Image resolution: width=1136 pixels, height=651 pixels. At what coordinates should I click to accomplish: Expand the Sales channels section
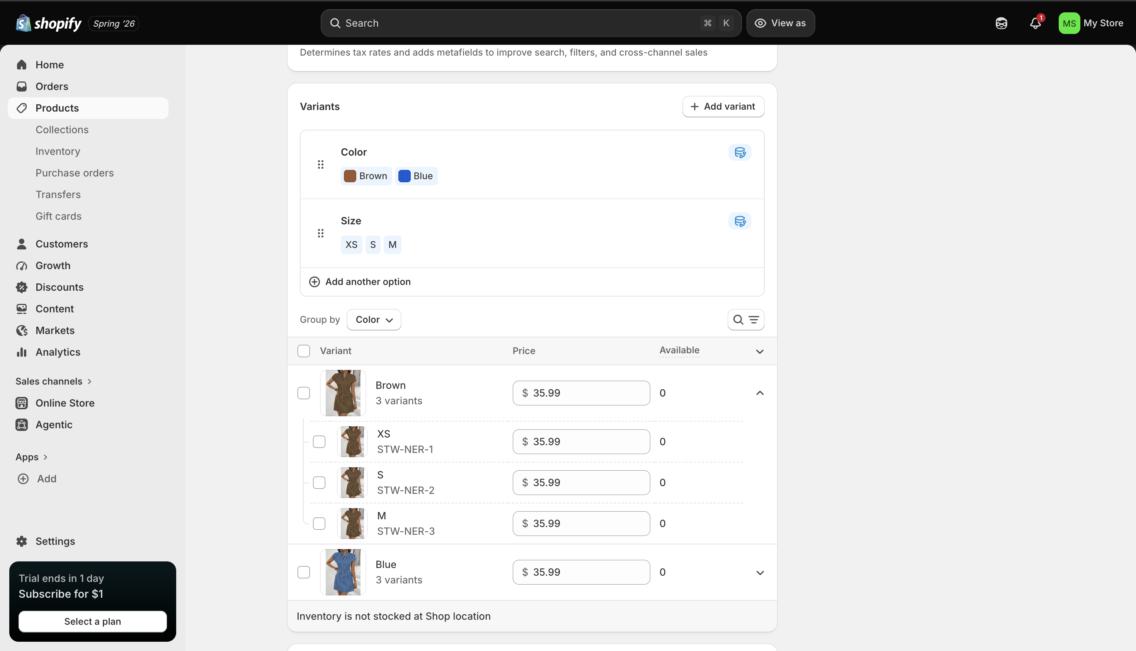(x=54, y=381)
